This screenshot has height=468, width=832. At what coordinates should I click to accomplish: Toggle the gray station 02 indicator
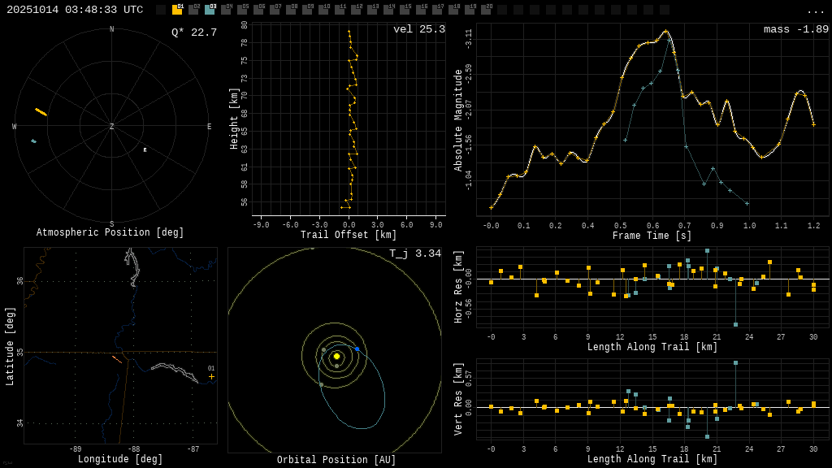pos(193,10)
